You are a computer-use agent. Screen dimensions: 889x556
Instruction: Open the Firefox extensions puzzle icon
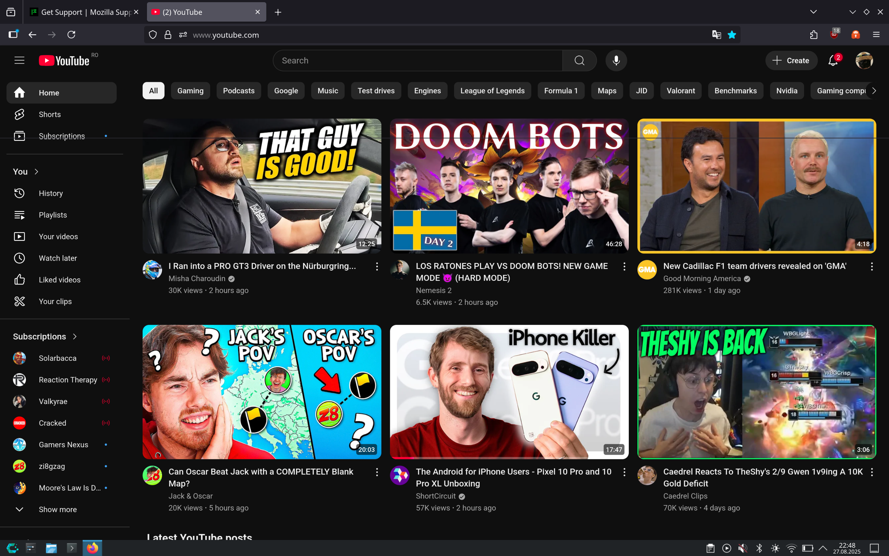pyautogui.click(x=814, y=35)
